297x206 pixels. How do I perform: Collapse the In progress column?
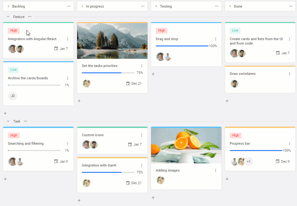coord(82,6)
